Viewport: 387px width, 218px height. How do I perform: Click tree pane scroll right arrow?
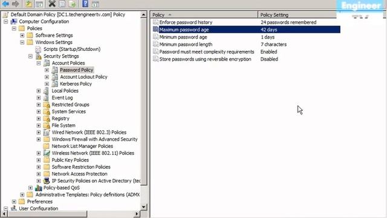point(137,214)
